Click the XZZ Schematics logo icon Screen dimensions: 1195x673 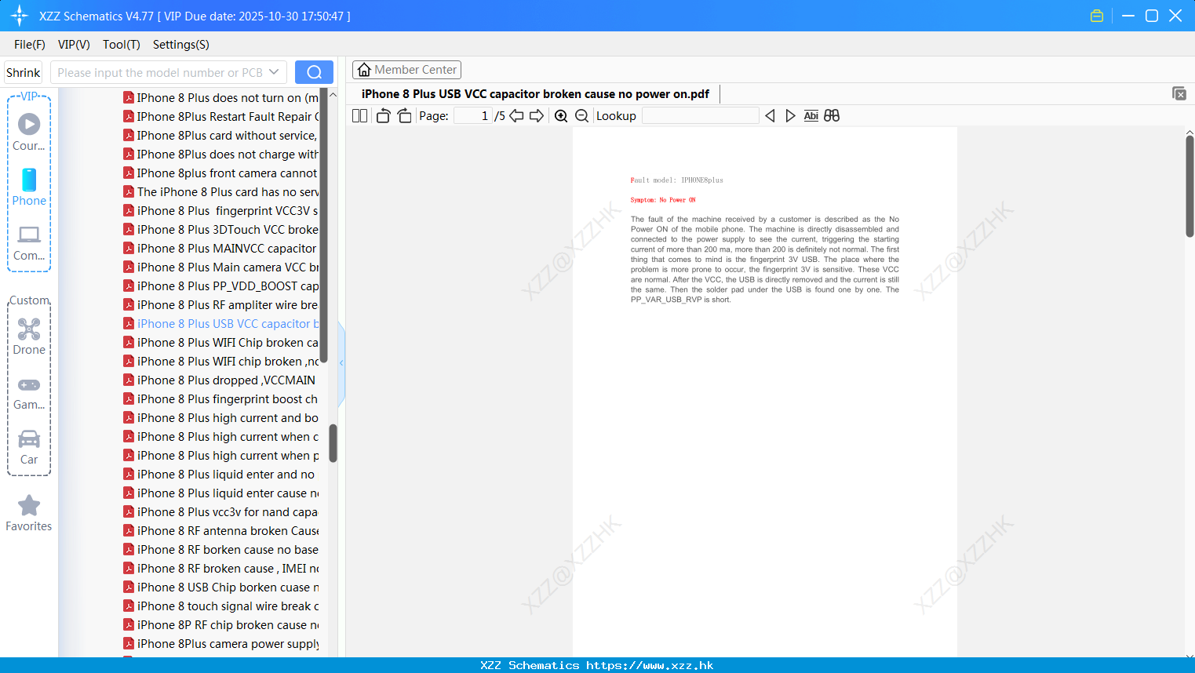[20, 16]
